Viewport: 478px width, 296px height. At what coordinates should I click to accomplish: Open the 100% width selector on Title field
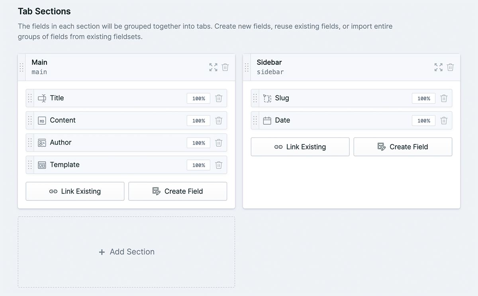point(198,98)
